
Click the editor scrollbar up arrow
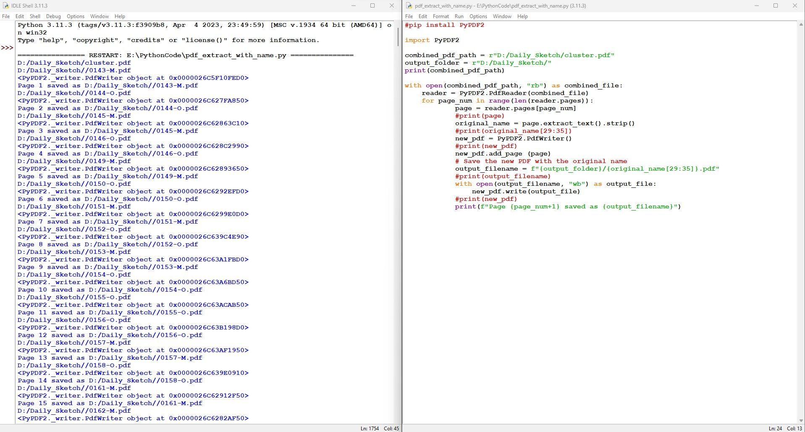pos(801,25)
